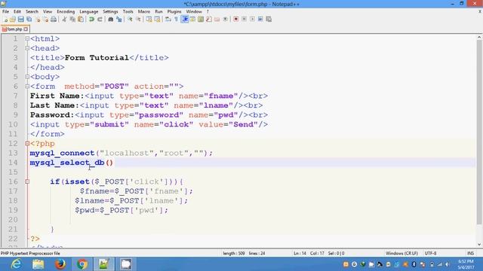Click the Save All toolbar icon
The image size is (483, 271).
coord(29,20)
